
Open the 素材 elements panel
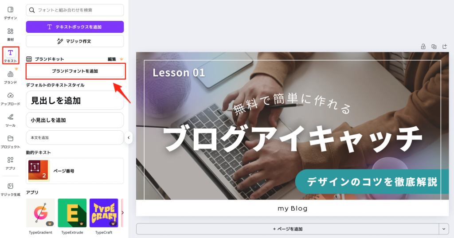pos(11,35)
